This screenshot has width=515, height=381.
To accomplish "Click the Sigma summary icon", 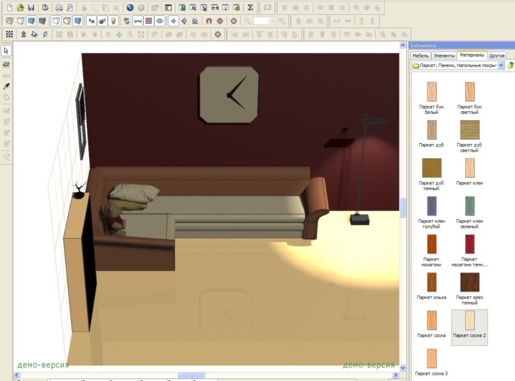I will pyautogui.click(x=250, y=8).
